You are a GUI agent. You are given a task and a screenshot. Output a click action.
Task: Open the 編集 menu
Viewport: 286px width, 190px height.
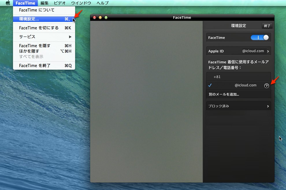coord(44,3)
